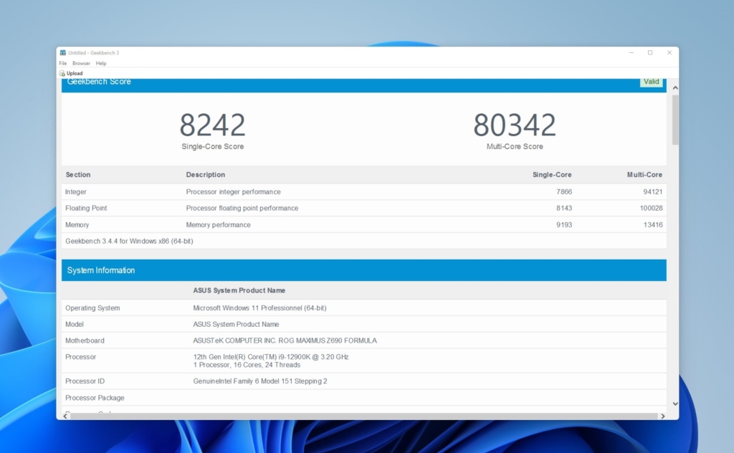The image size is (734, 453).
Task: Click the horizontal scrollbar left arrow
Action: [65, 416]
